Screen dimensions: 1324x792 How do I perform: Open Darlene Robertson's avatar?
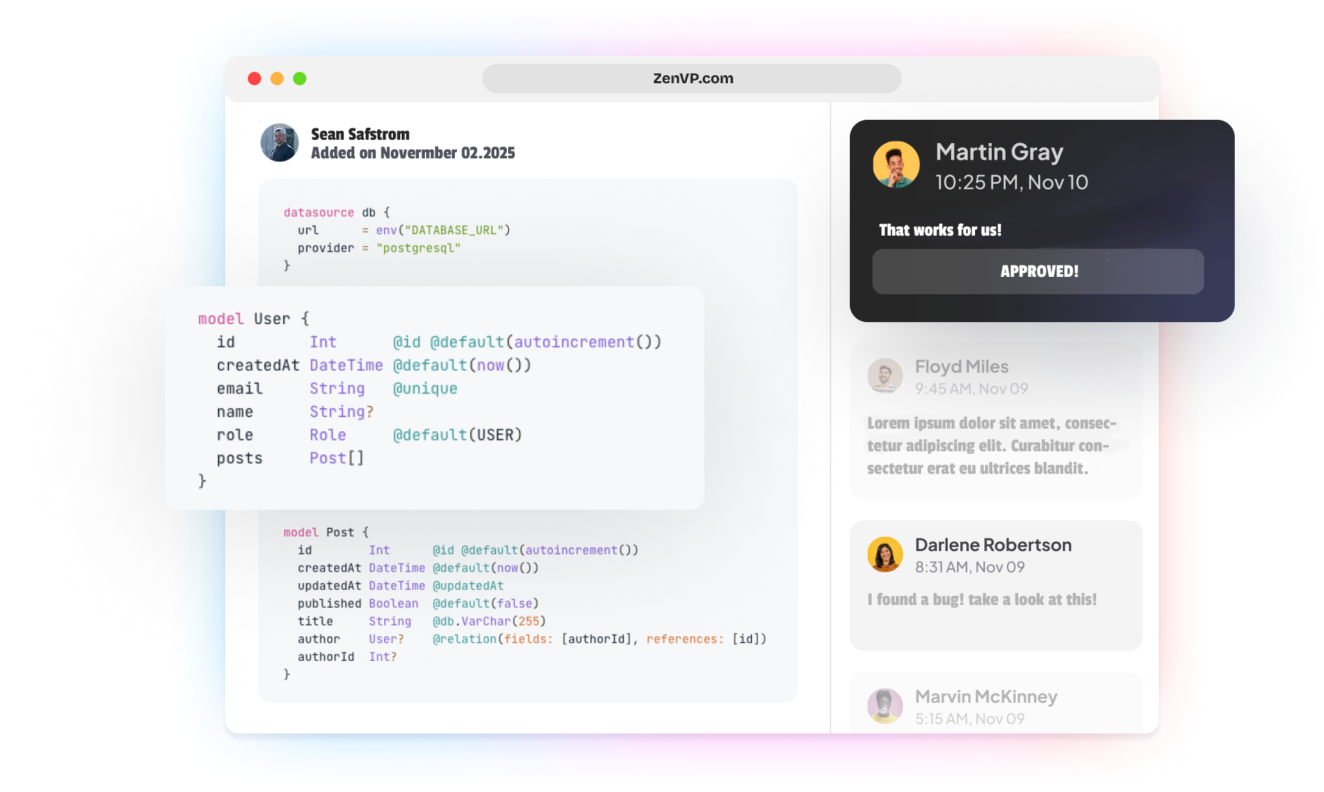point(885,554)
